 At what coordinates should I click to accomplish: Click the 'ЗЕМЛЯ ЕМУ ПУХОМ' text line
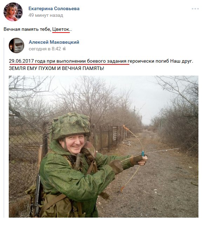[56, 68]
